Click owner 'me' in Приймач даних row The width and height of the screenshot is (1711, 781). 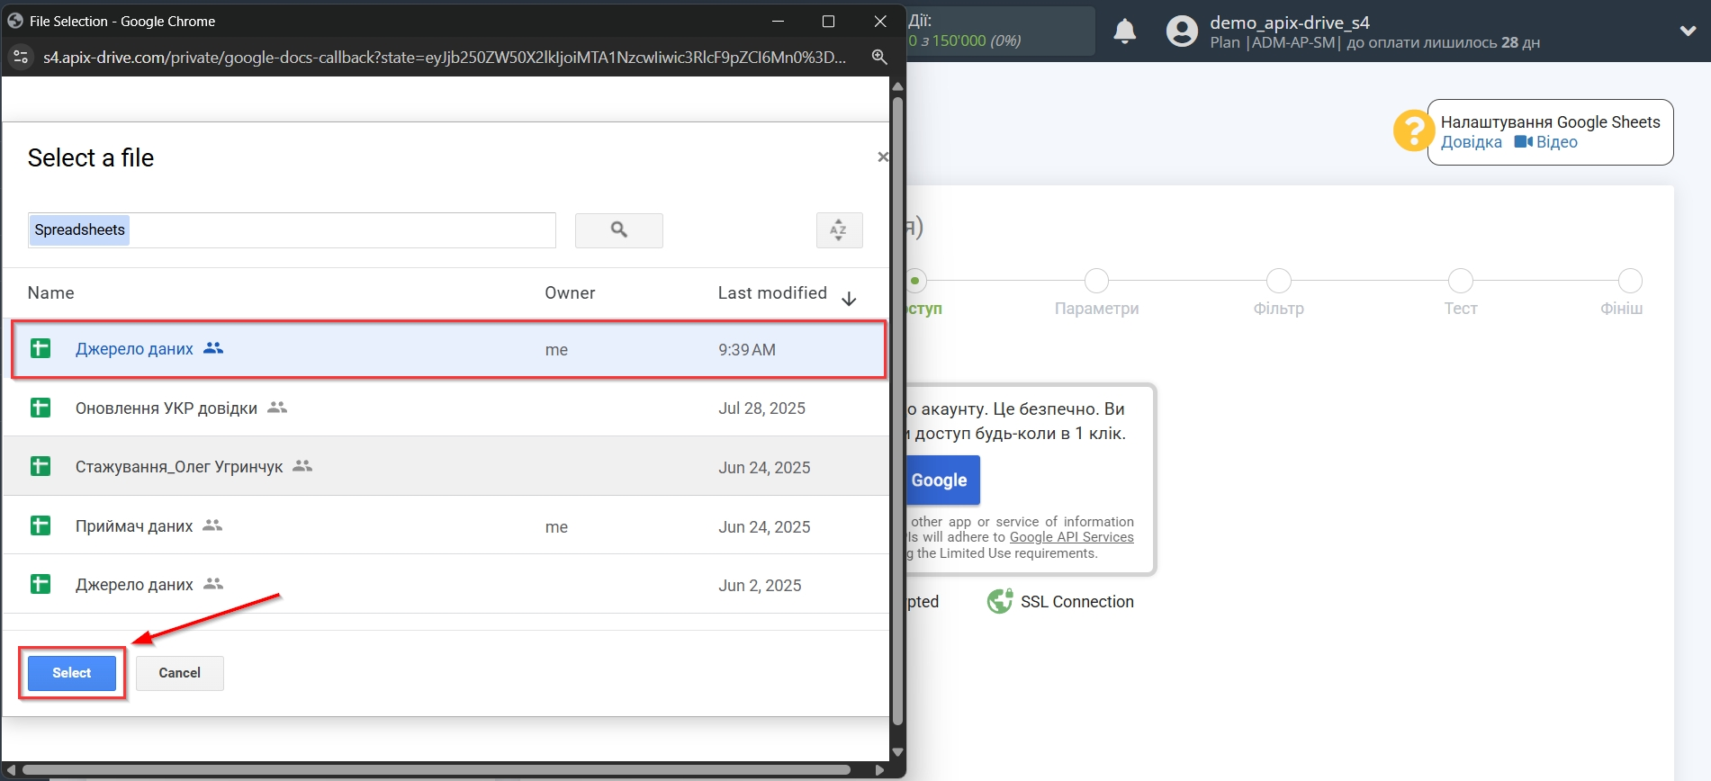(556, 527)
